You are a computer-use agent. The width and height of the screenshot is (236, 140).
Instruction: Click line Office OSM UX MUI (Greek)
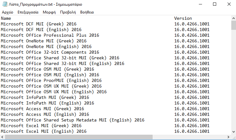pyautogui.click(x=51, y=86)
